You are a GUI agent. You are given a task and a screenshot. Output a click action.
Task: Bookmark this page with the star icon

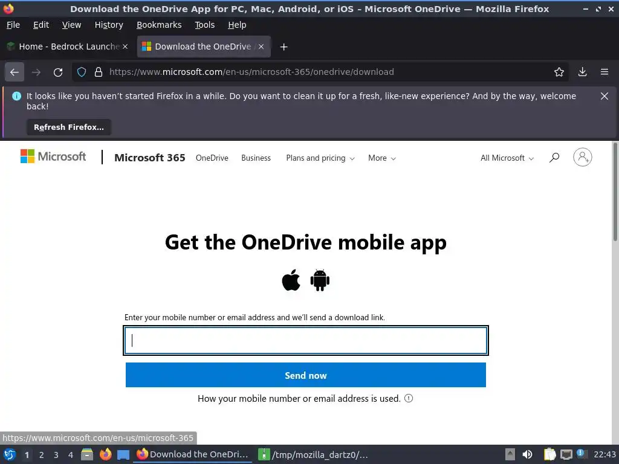(559, 72)
